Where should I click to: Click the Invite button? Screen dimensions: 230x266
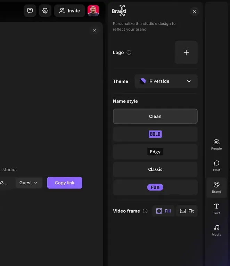click(x=69, y=11)
